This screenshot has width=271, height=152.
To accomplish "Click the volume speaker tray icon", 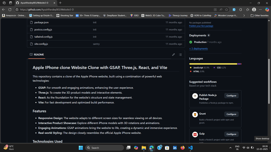I will [x=248, y=148].
